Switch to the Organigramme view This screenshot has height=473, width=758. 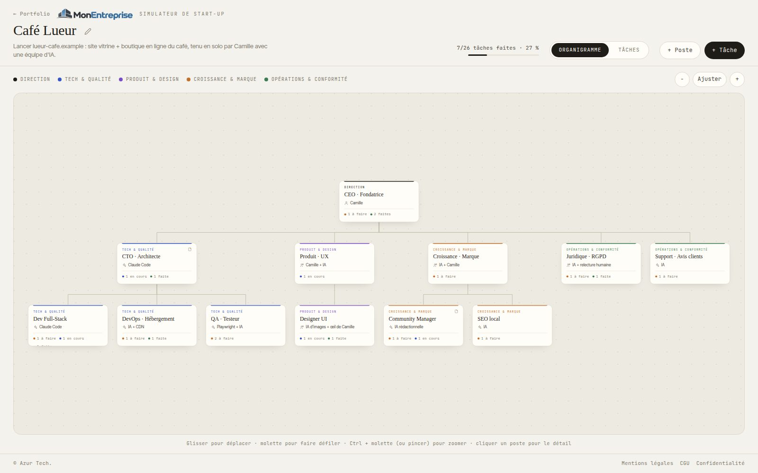click(x=580, y=50)
